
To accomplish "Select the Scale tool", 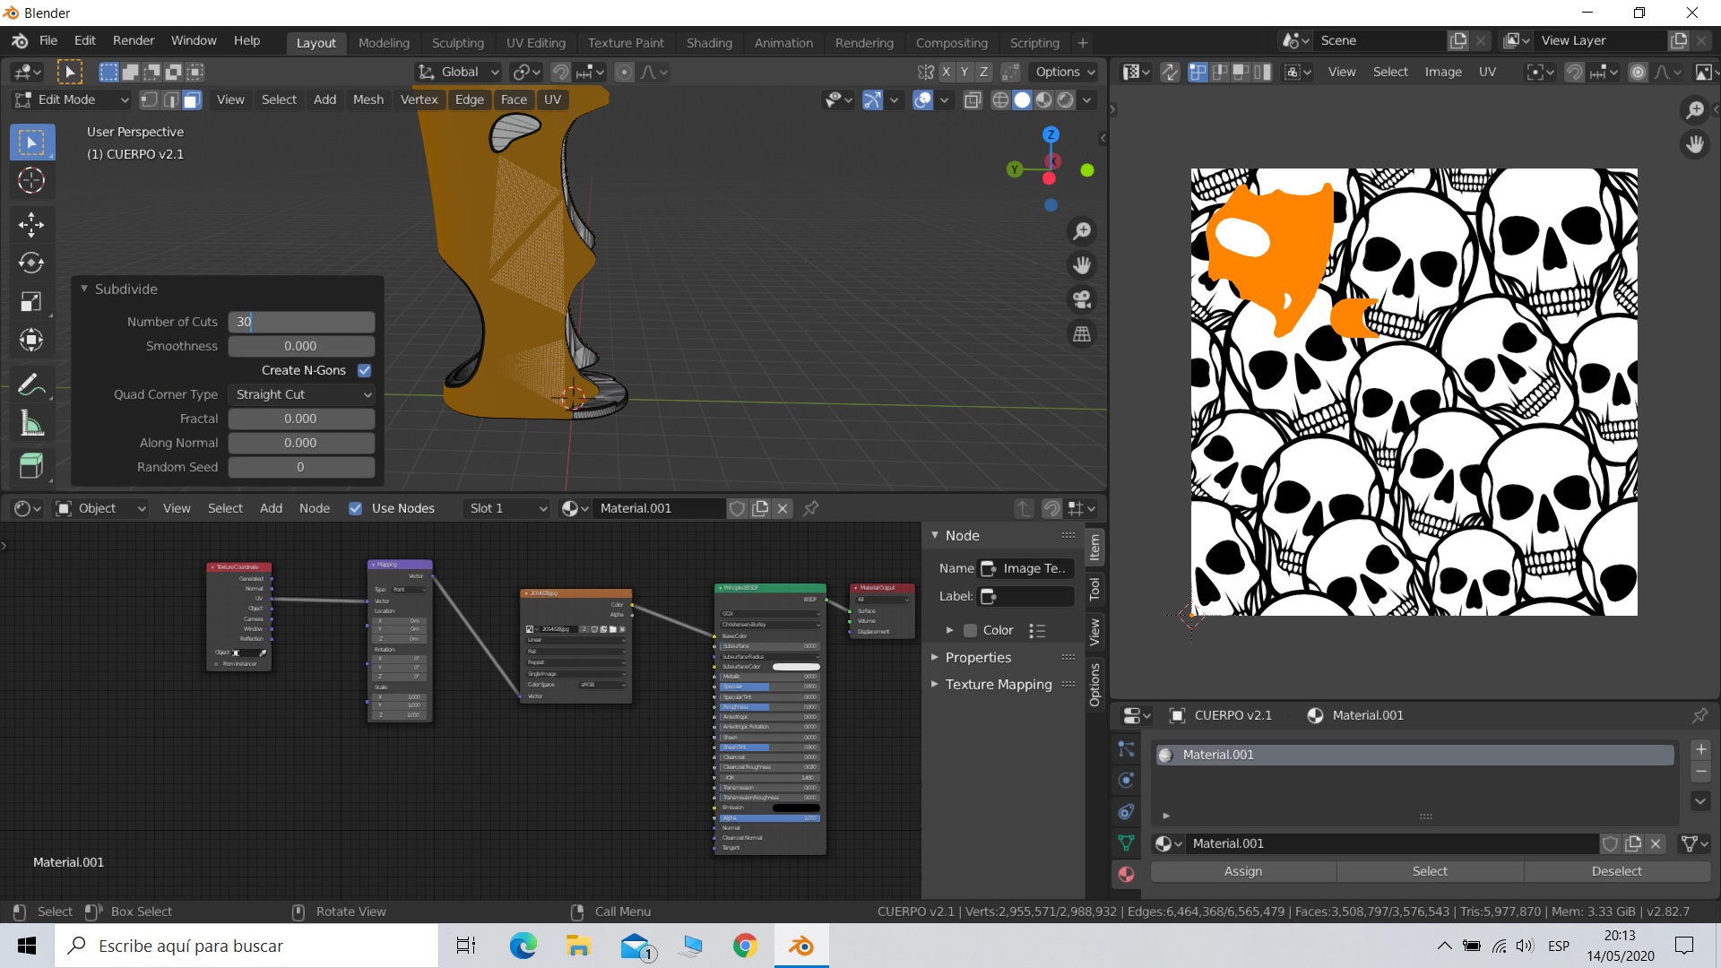I will tap(31, 301).
